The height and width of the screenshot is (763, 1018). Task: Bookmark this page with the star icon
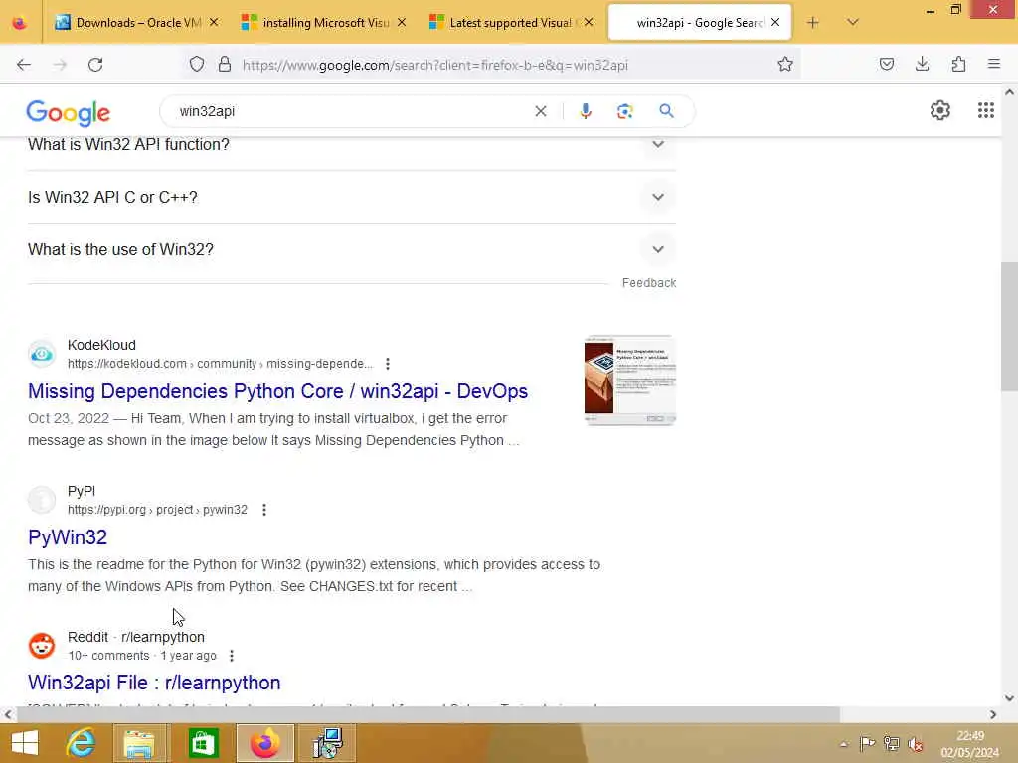point(785,65)
